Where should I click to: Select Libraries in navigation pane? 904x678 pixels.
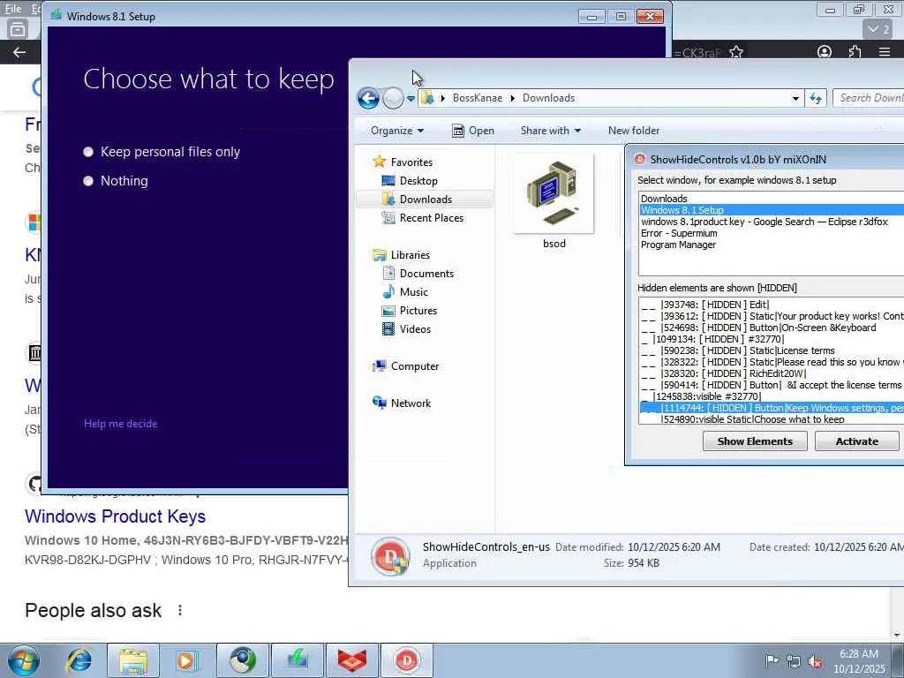pyautogui.click(x=402, y=255)
